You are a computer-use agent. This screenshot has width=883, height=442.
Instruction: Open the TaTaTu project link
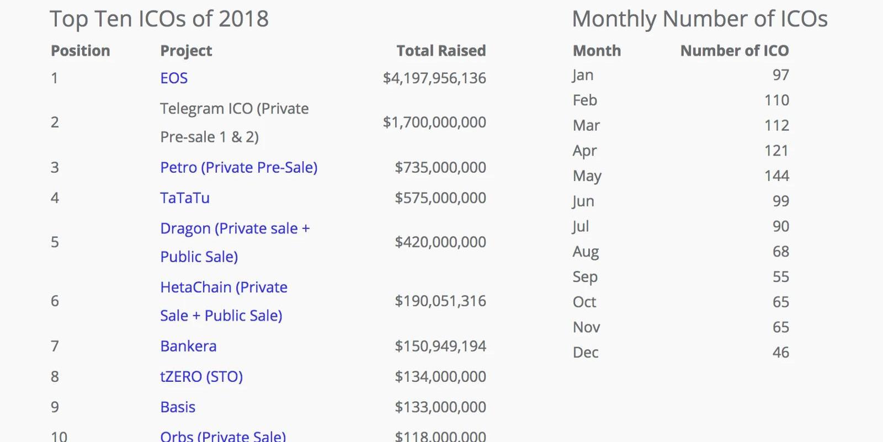[x=185, y=198]
